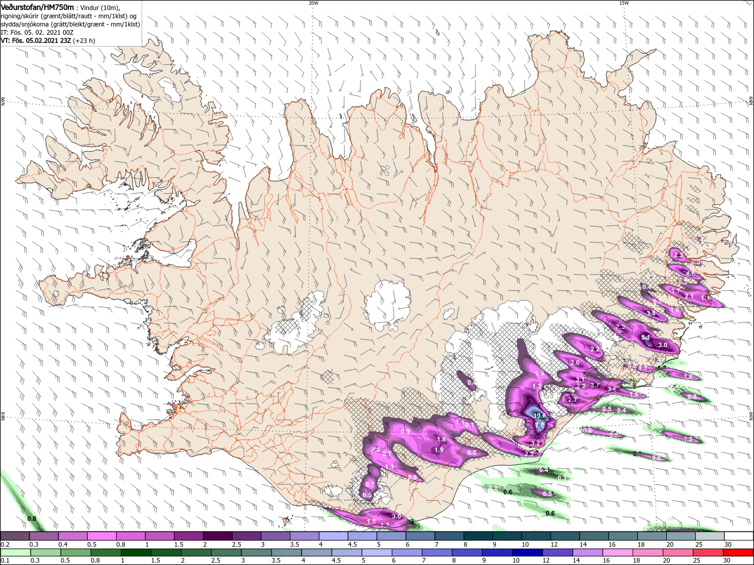Click the 20W longitude label at the top
The image size is (754, 565).
coord(313,3)
